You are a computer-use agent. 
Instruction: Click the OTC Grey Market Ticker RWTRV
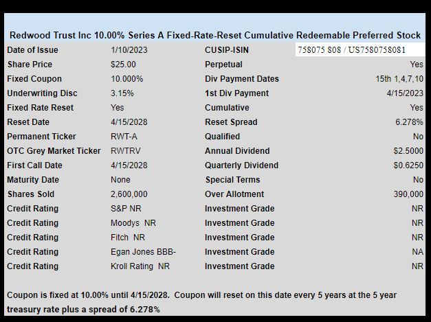click(x=125, y=151)
